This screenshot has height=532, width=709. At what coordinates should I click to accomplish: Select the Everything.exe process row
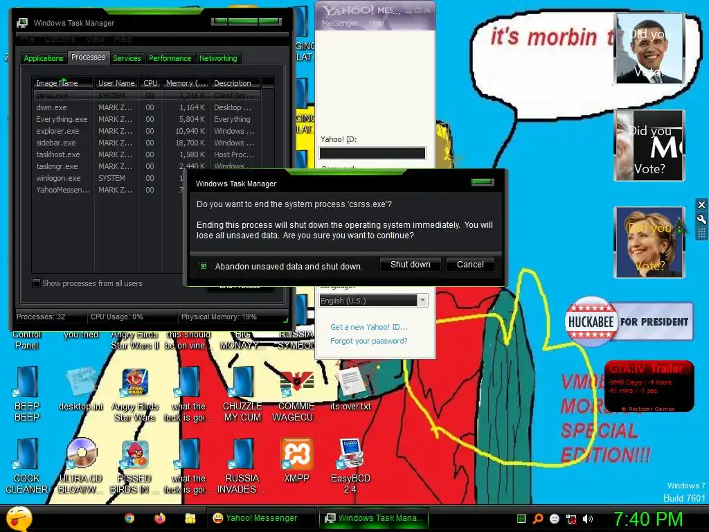coord(147,119)
